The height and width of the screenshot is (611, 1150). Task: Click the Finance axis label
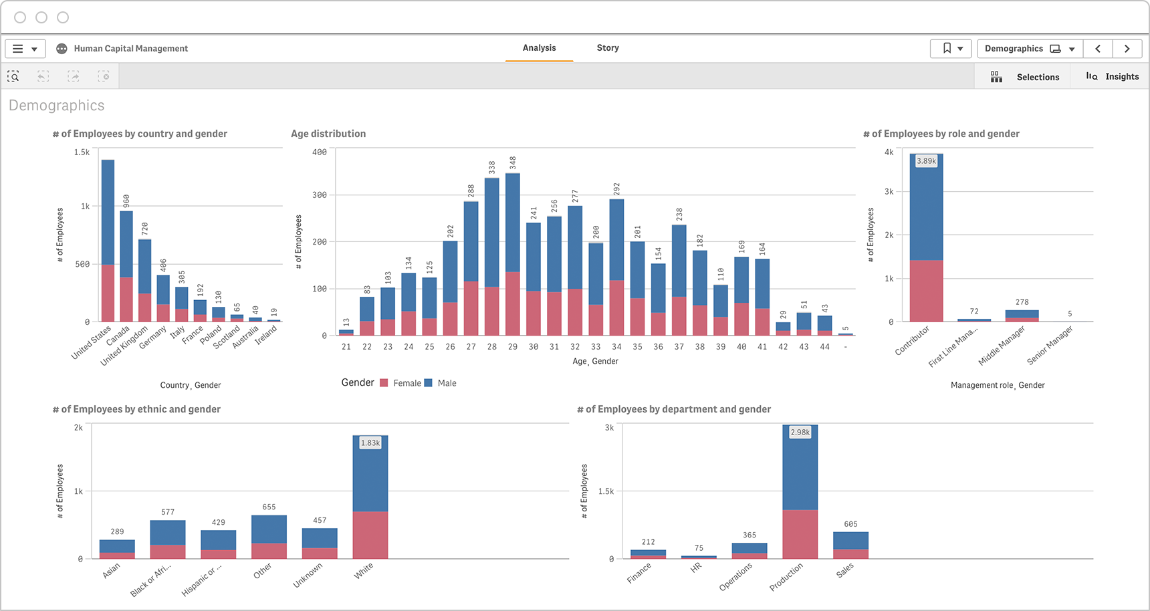pyautogui.click(x=639, y=573)
